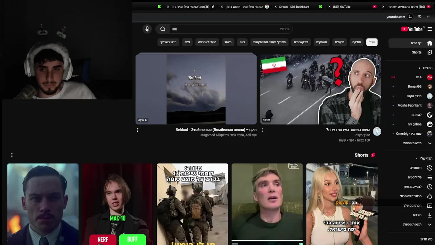Screen dimensions: 435x245
Task: Open the Omerbig channel
Action: click(x=411, y=134)
